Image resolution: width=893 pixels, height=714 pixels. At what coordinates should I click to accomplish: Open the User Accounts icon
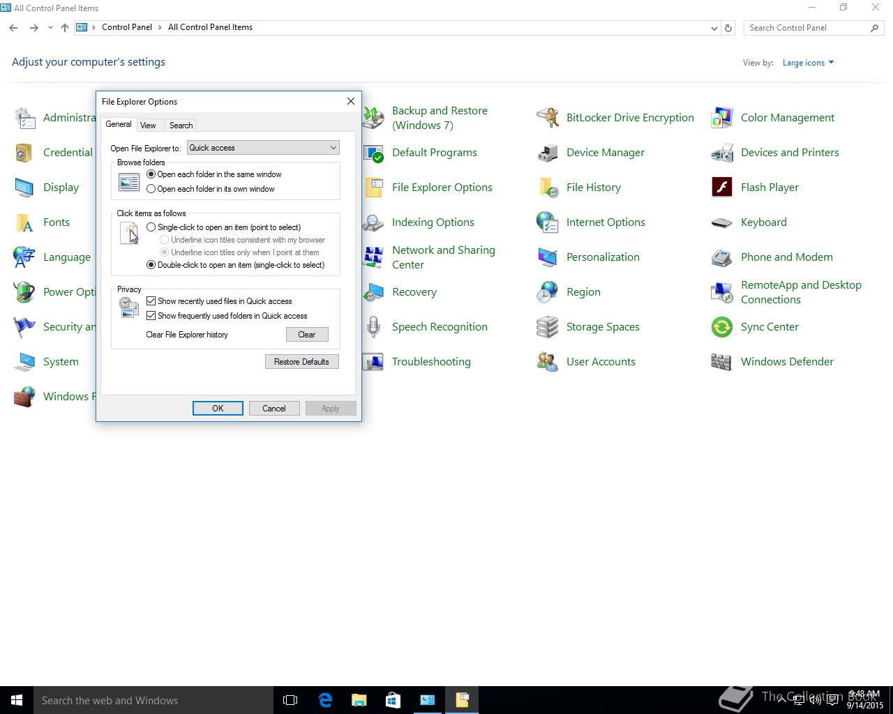[548, 362]
